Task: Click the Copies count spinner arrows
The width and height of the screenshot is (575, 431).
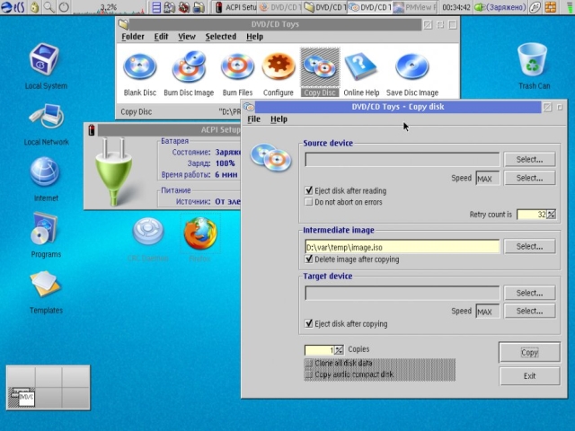Action: tap(339, 349)
